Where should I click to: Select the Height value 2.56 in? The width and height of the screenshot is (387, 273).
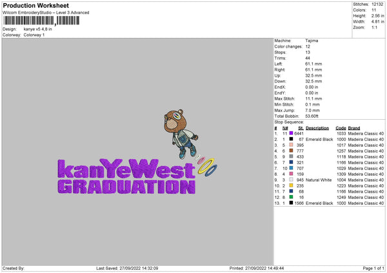tap(377, 15)
